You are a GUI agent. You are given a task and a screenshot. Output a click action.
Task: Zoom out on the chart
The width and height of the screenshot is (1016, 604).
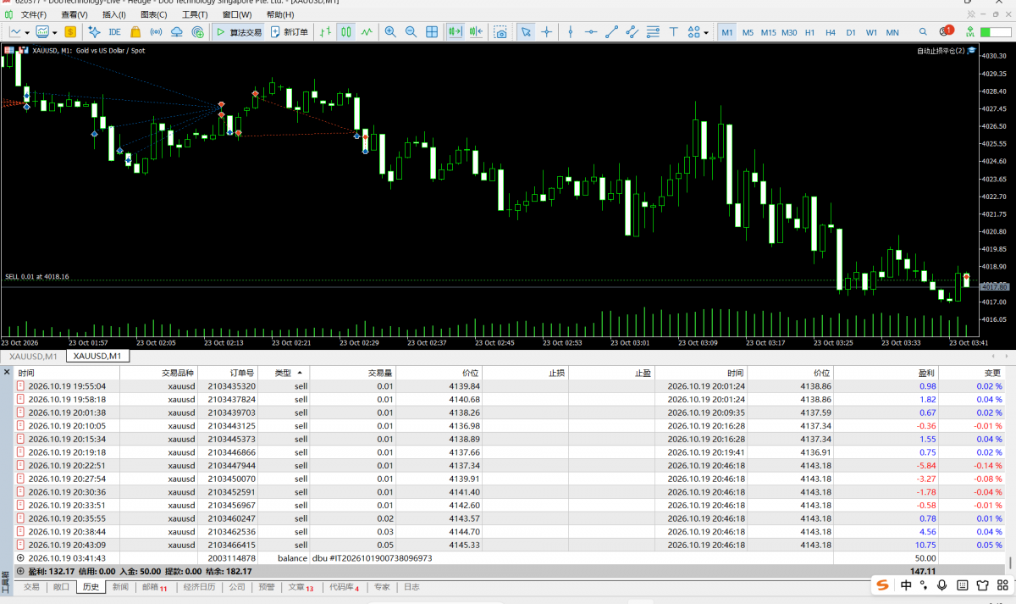(411, 32)
